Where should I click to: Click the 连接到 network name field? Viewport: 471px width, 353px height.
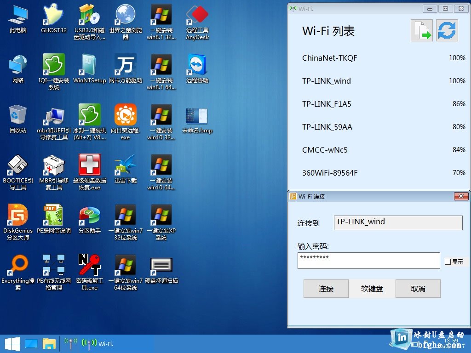[x=398, y=223]
